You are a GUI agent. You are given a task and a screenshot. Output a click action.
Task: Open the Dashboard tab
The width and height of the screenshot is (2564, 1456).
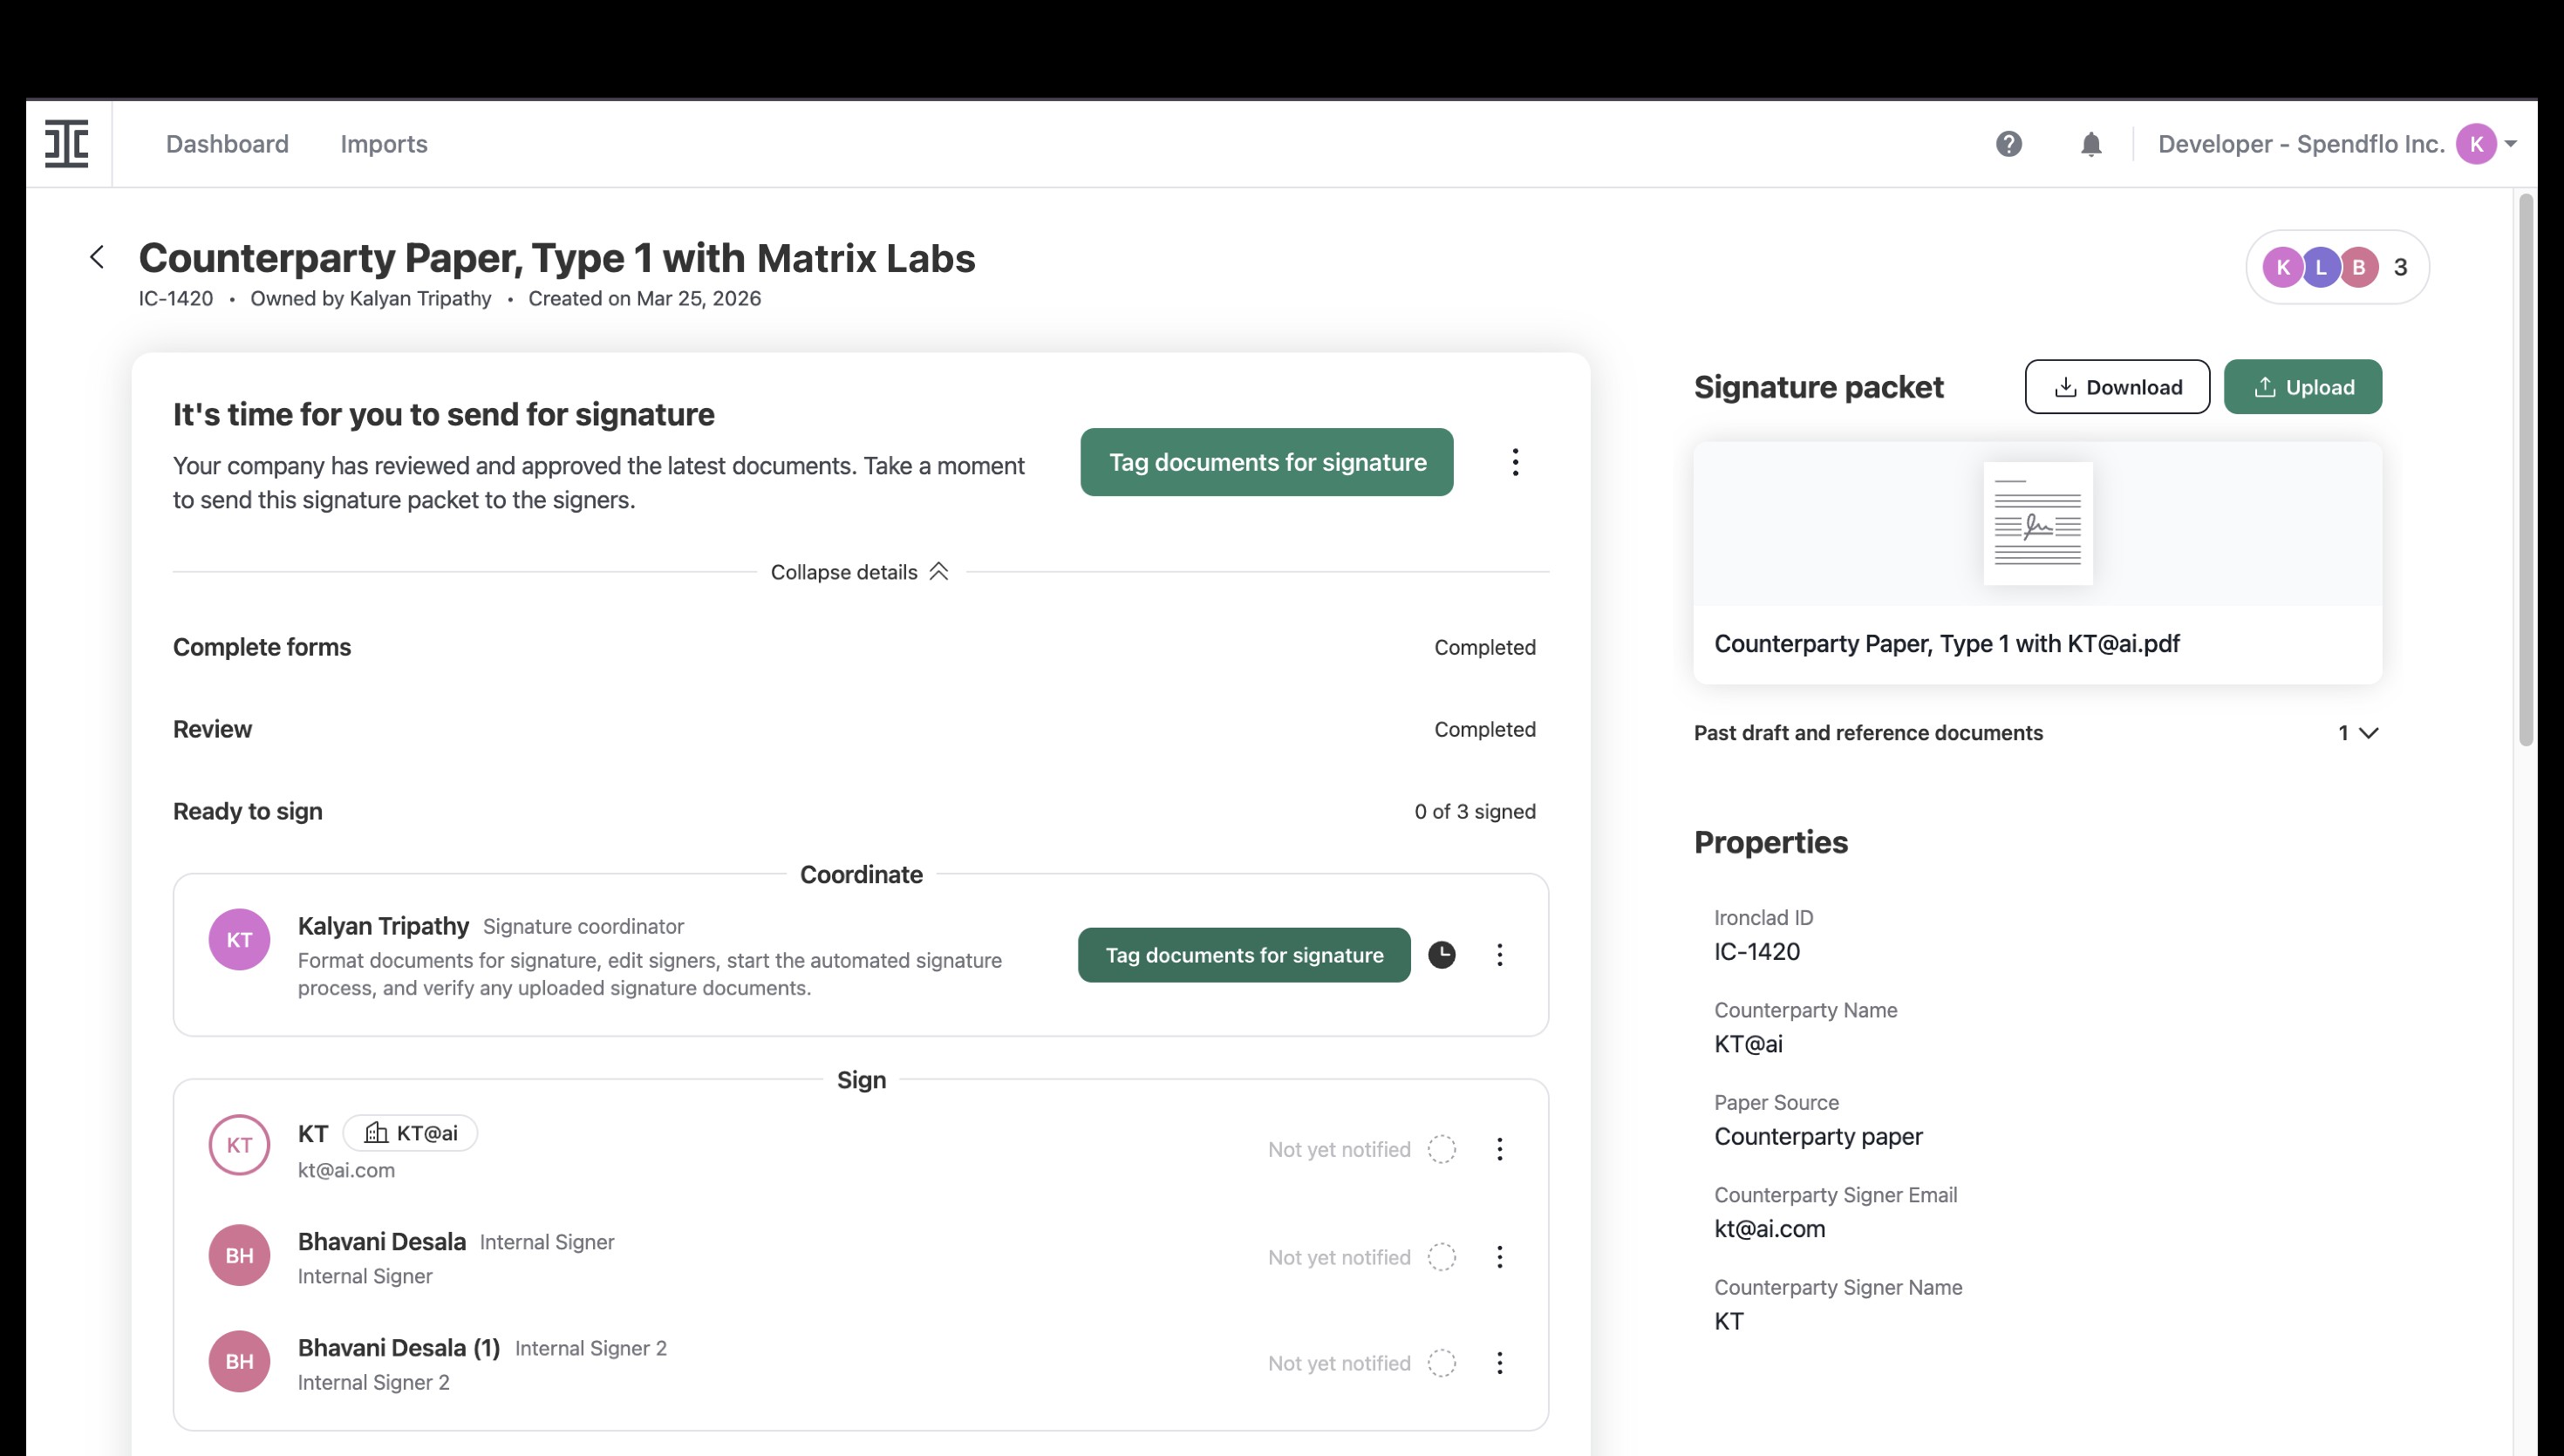coord(227,144)
